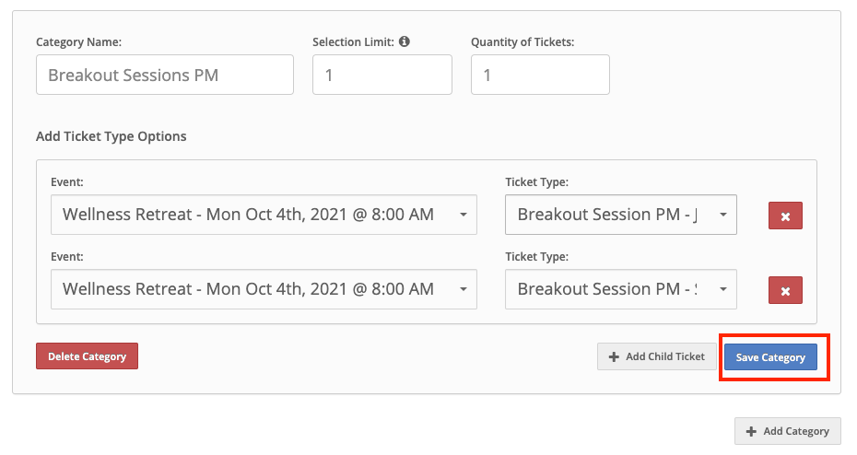This screenshot has height=455, width=857.
Task: Save the category with Save Category
Action: tap(770, 357)
